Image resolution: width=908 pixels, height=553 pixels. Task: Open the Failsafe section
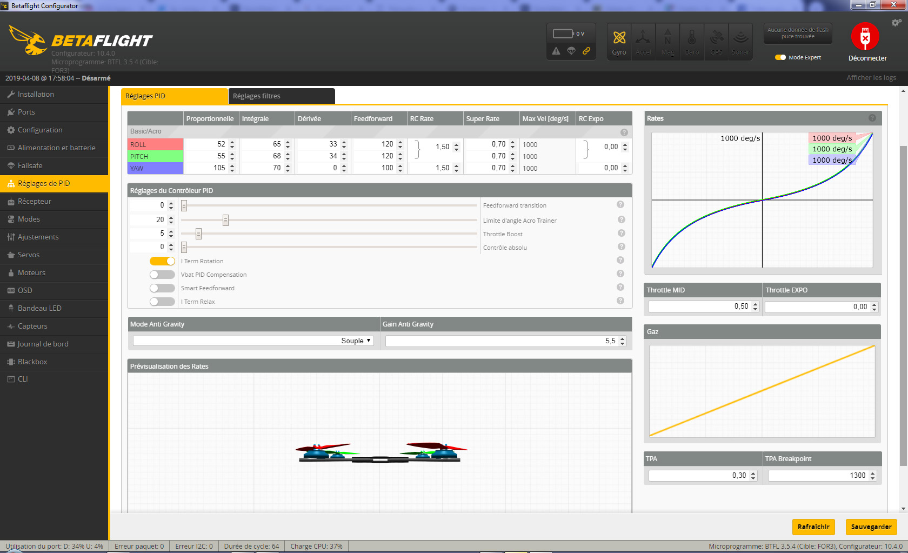click(x=54, y=165)
